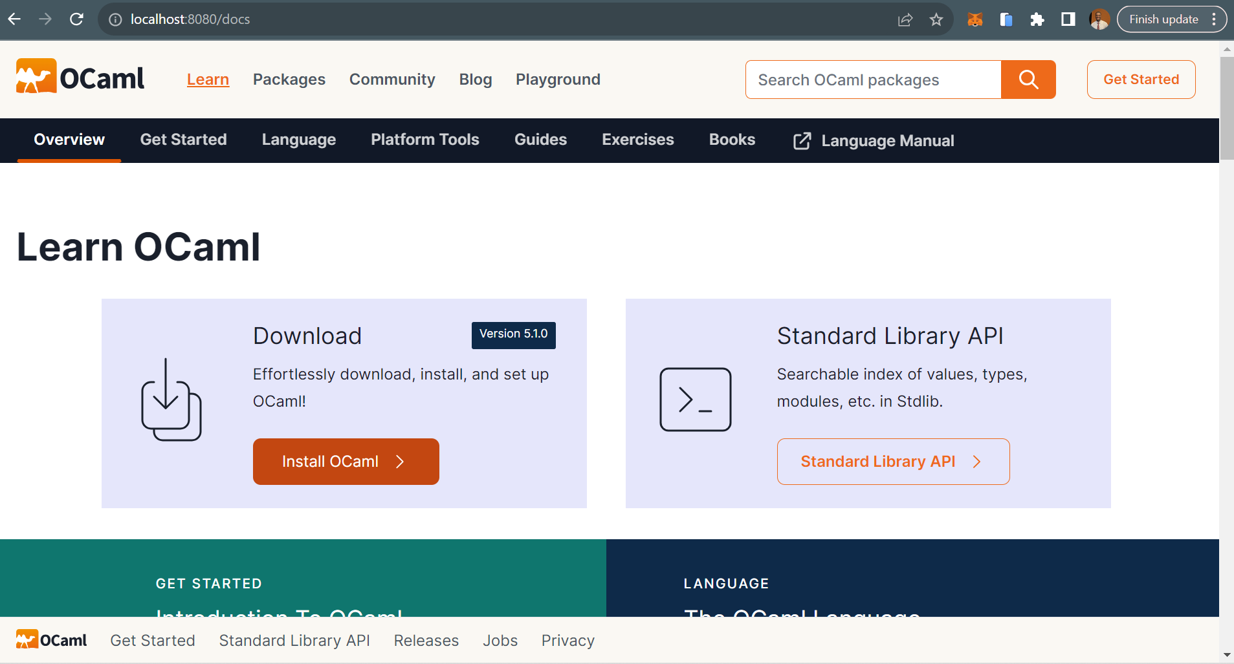Reload the page with the refresh icon
The width and height of the screenshot is (1234, 664).
[76, 19]
